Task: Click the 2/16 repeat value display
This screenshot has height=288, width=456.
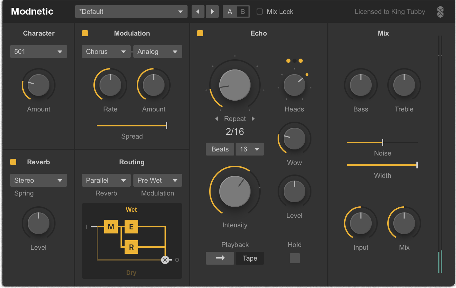Action: (x=235, y=131)
